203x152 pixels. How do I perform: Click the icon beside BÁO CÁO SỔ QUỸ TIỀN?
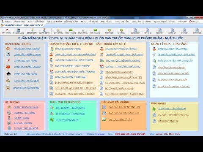tap(104, 119)
